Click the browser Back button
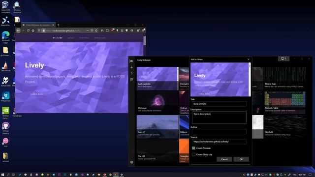This screenshot has height=177, width=315. pyautogui.click(x=18, y=30)
